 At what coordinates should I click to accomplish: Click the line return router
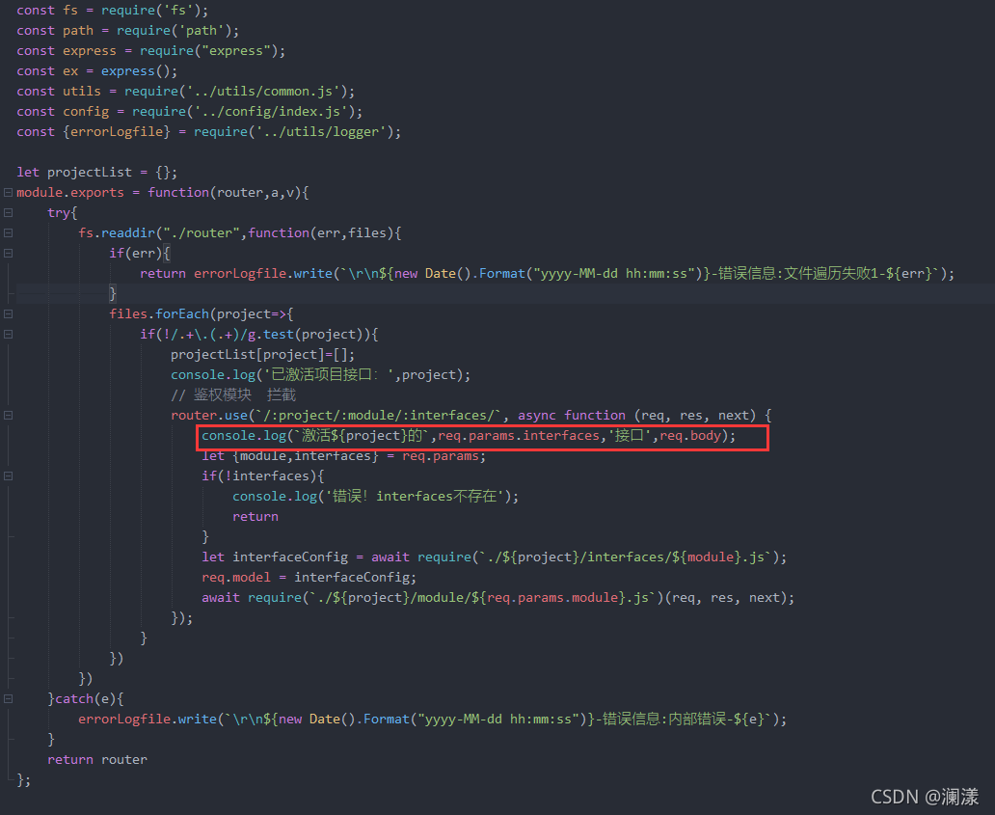pyautogui.click(x=97, y=760)
